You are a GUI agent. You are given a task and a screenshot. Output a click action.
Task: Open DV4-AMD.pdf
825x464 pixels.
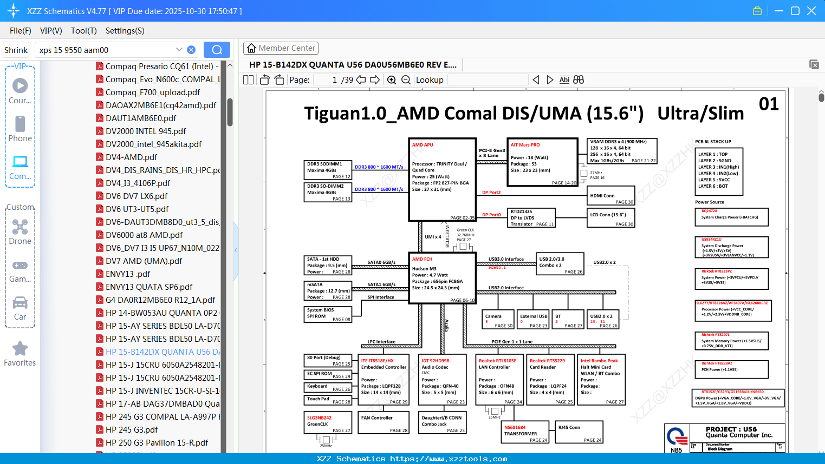coord(127,157)
